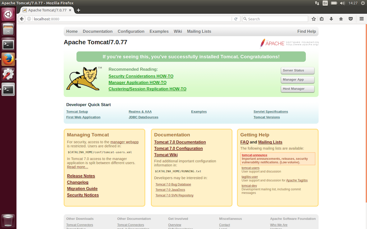Click the Server Status button
This screenshot has height=229, width=367.
tap(298, 70)
